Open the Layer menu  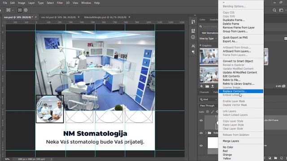click(x=31, y=3)
